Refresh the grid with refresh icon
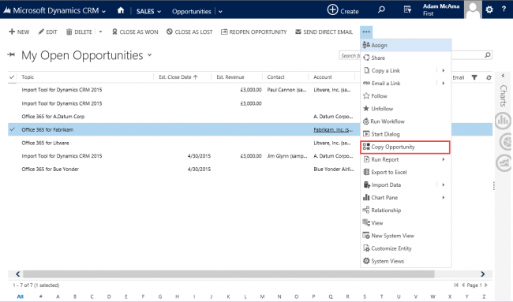Image resolution: width=513 pixels, height=302 pixels. click(x=489, y=77)
